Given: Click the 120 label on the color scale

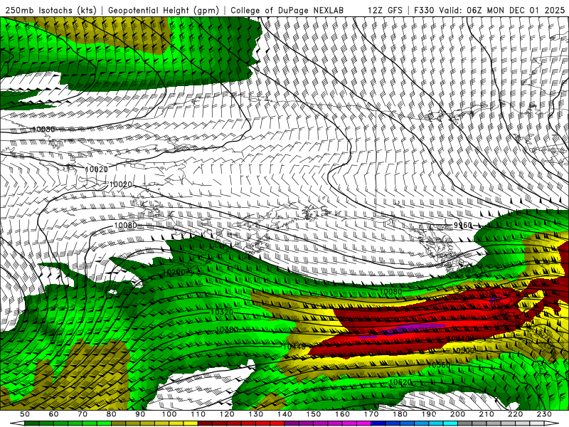Looking at the screenshot, I should click(227, 414).
